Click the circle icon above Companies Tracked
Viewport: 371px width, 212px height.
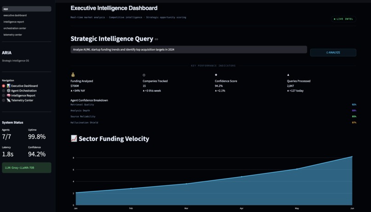coord(144,75)
